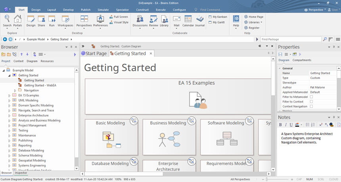Viewport: 341px width, 182px height.
Task: Expand Navigation folder node
Action: tap(15, 91)
